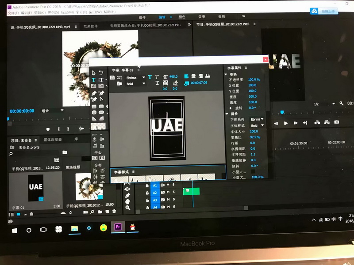The image size is (354, 265).
Task: Collapse the 变换 section
Action: [x=226, y=74]
